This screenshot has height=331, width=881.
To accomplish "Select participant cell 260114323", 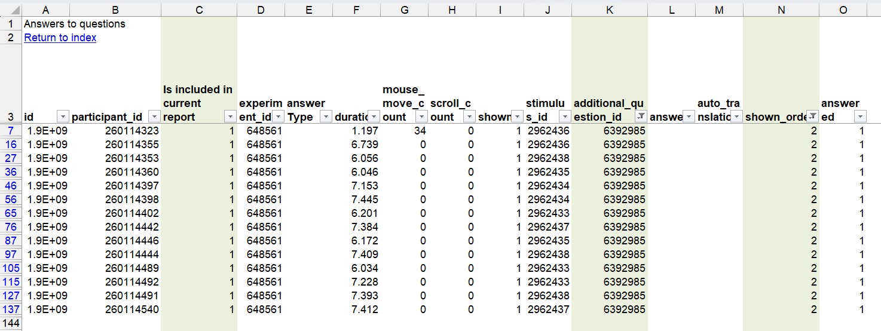I will (x=115, y=131).
